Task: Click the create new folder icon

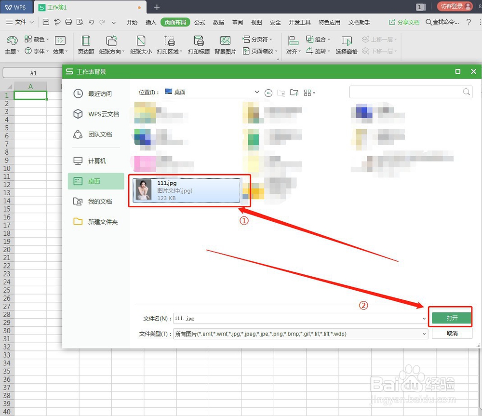Action: pos(294,93)
